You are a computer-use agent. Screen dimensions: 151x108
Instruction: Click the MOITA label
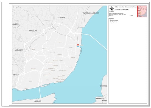point(105,101)
